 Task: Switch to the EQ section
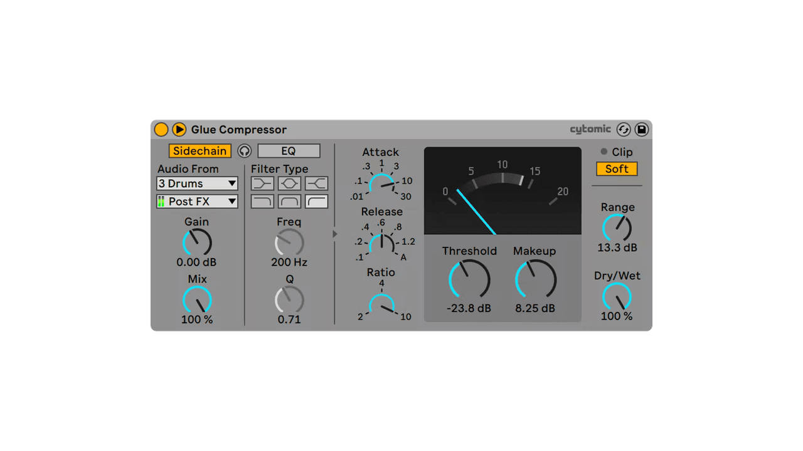289,150
